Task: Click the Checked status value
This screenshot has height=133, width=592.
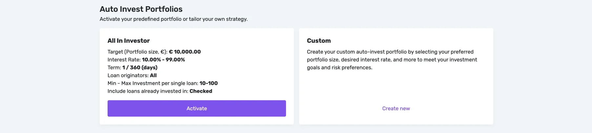Action: click(201, 91)
